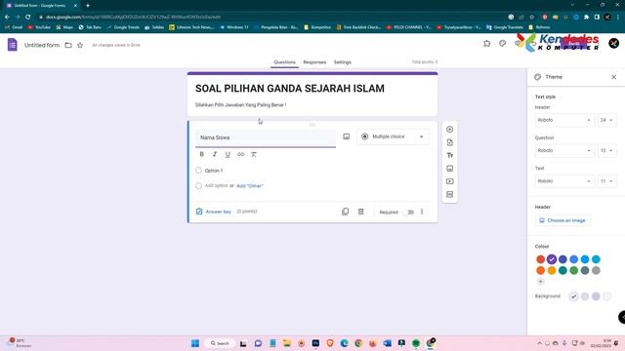625x351 pixels.
Task: Switch to the Responses tab
Action: [314, 62]
